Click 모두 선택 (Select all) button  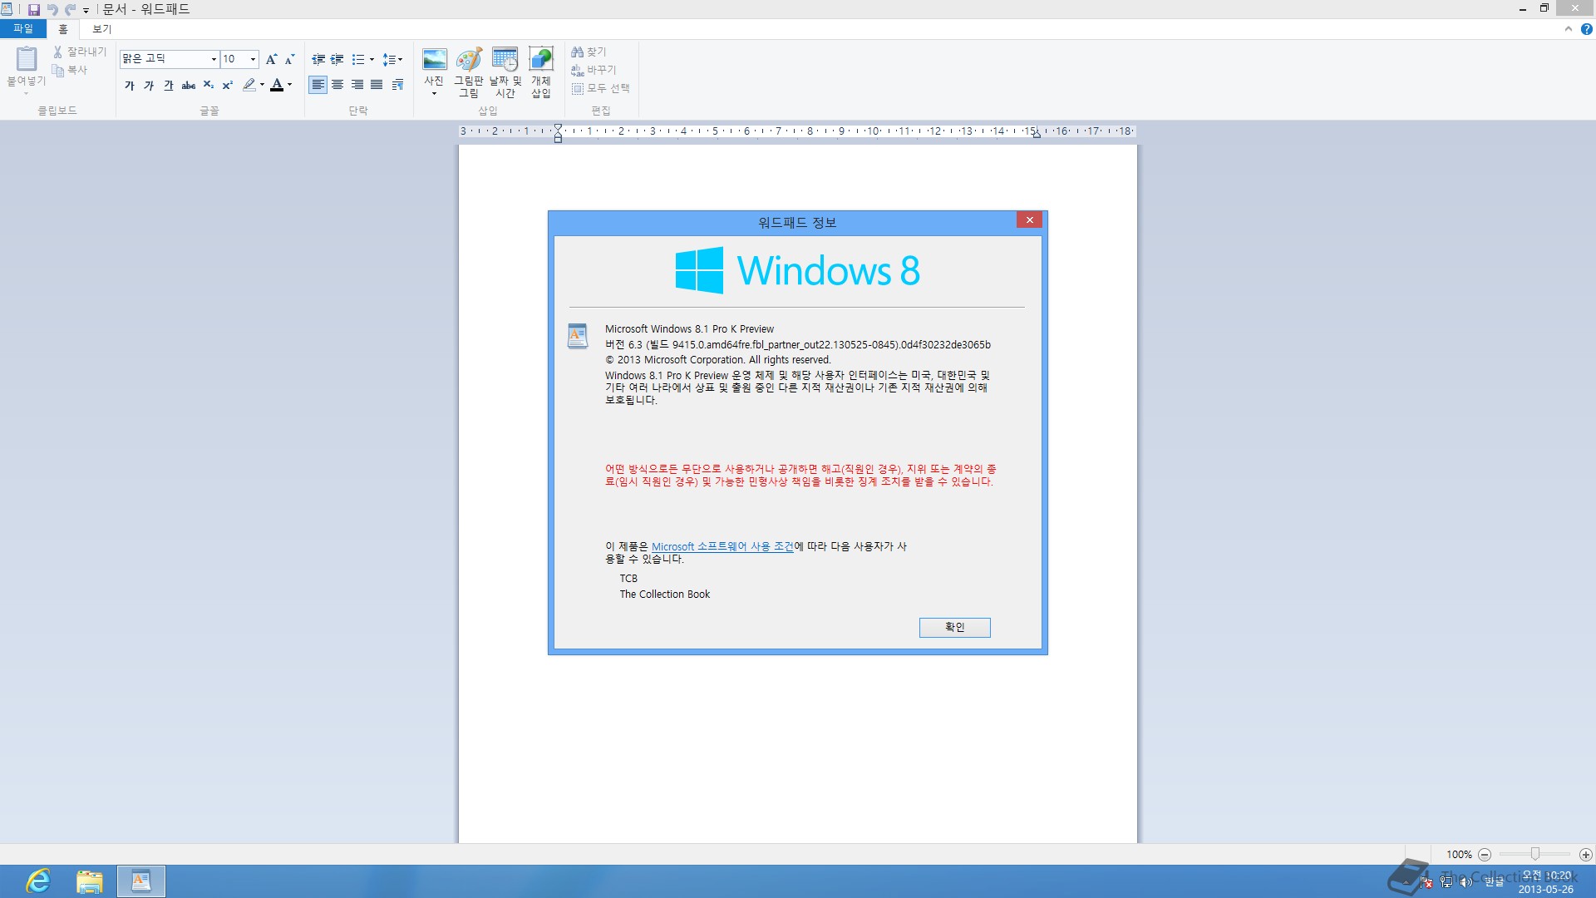[600, 88]
